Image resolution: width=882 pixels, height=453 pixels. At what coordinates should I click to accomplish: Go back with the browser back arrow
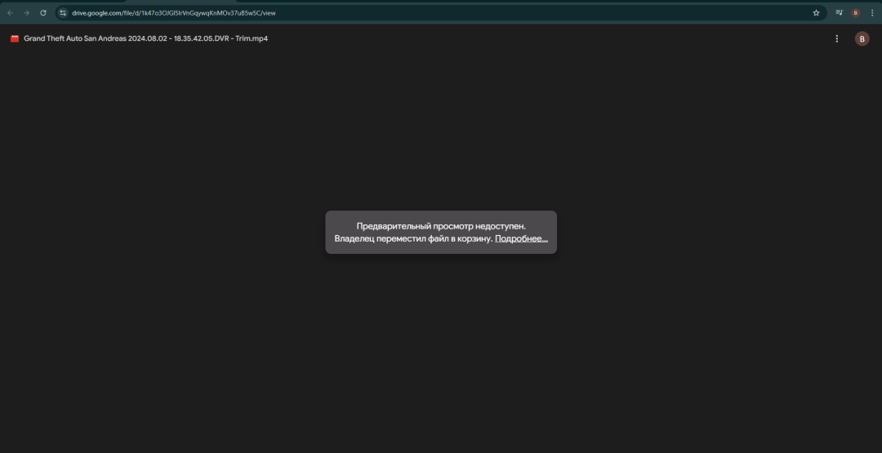10,13
